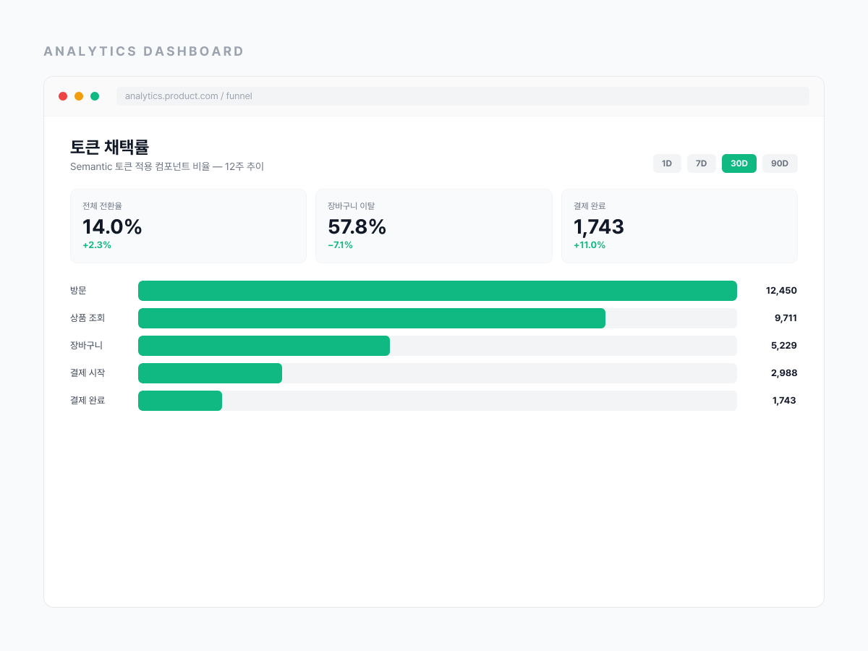Switch to the 90D range
This screenshot has width=868, height=651.
pyautogui.click(x=780, y=163)
